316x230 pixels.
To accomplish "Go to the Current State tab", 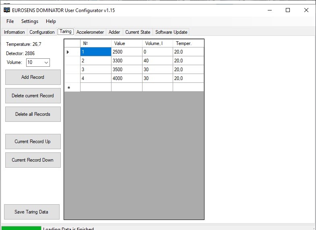I will click(138, 32).
